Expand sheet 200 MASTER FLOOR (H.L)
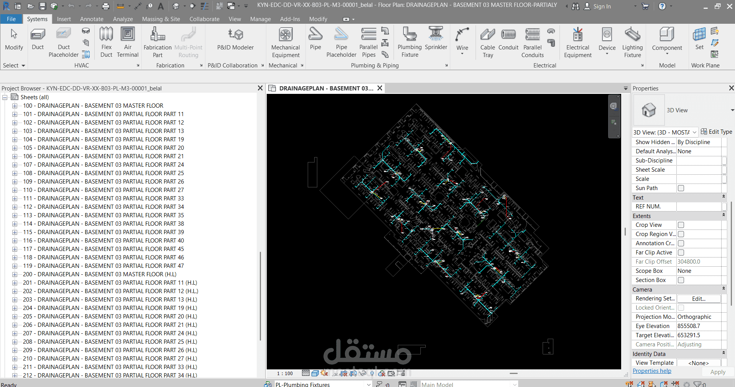This screenshot has height=387, width=735. coord(15,274)
